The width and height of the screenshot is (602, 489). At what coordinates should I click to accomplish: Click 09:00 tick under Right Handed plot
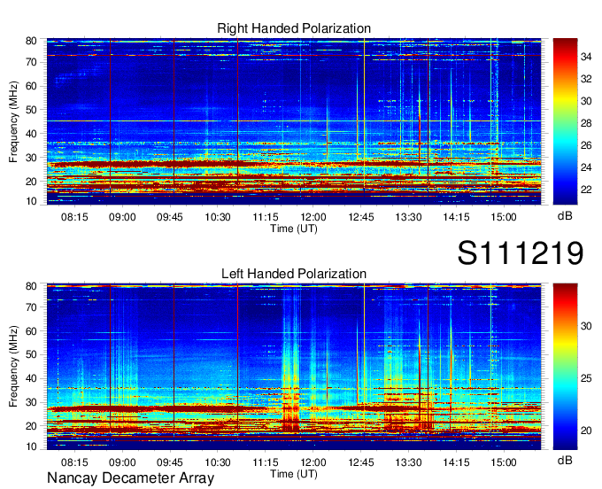122,217
